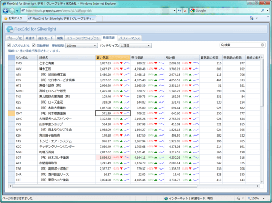Go back with the browser Back arrow
Screen dimensions: 272x203
coord(5,11)
